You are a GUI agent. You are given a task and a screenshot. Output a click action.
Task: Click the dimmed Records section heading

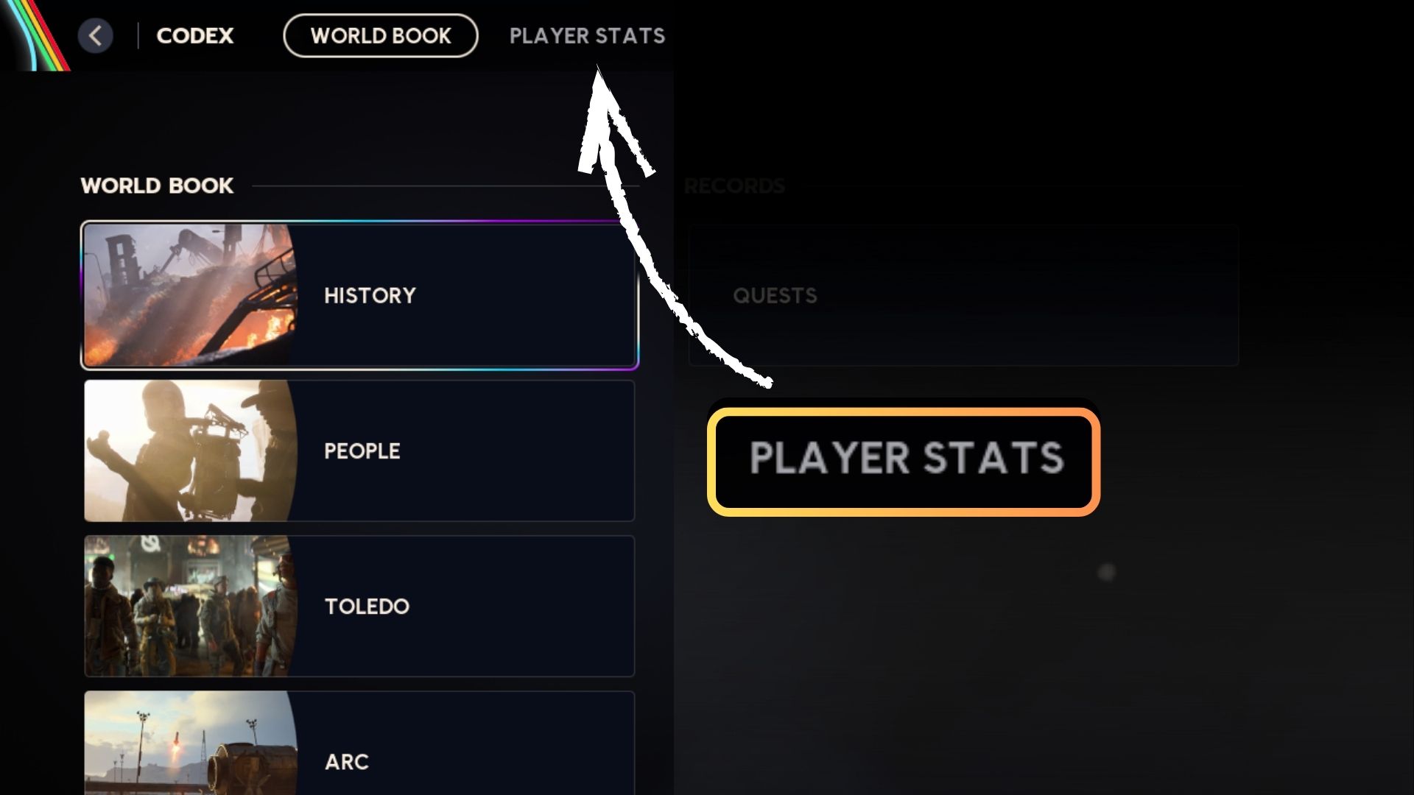click(x=734, y=185)
